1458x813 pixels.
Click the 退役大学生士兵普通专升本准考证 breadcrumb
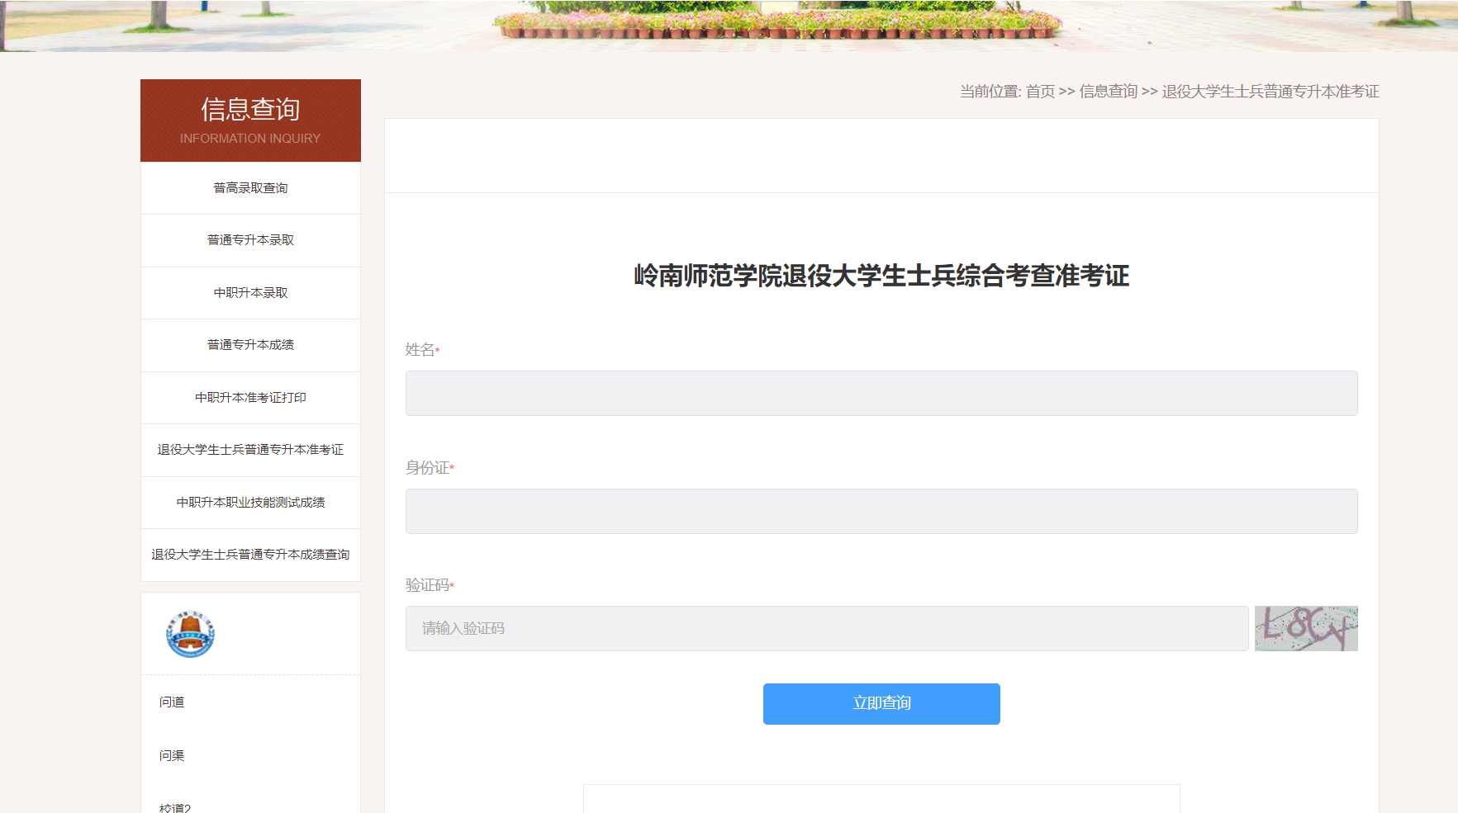1270,92
